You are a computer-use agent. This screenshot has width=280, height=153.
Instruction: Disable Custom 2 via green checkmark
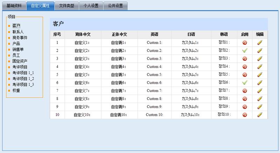(245, 51)
